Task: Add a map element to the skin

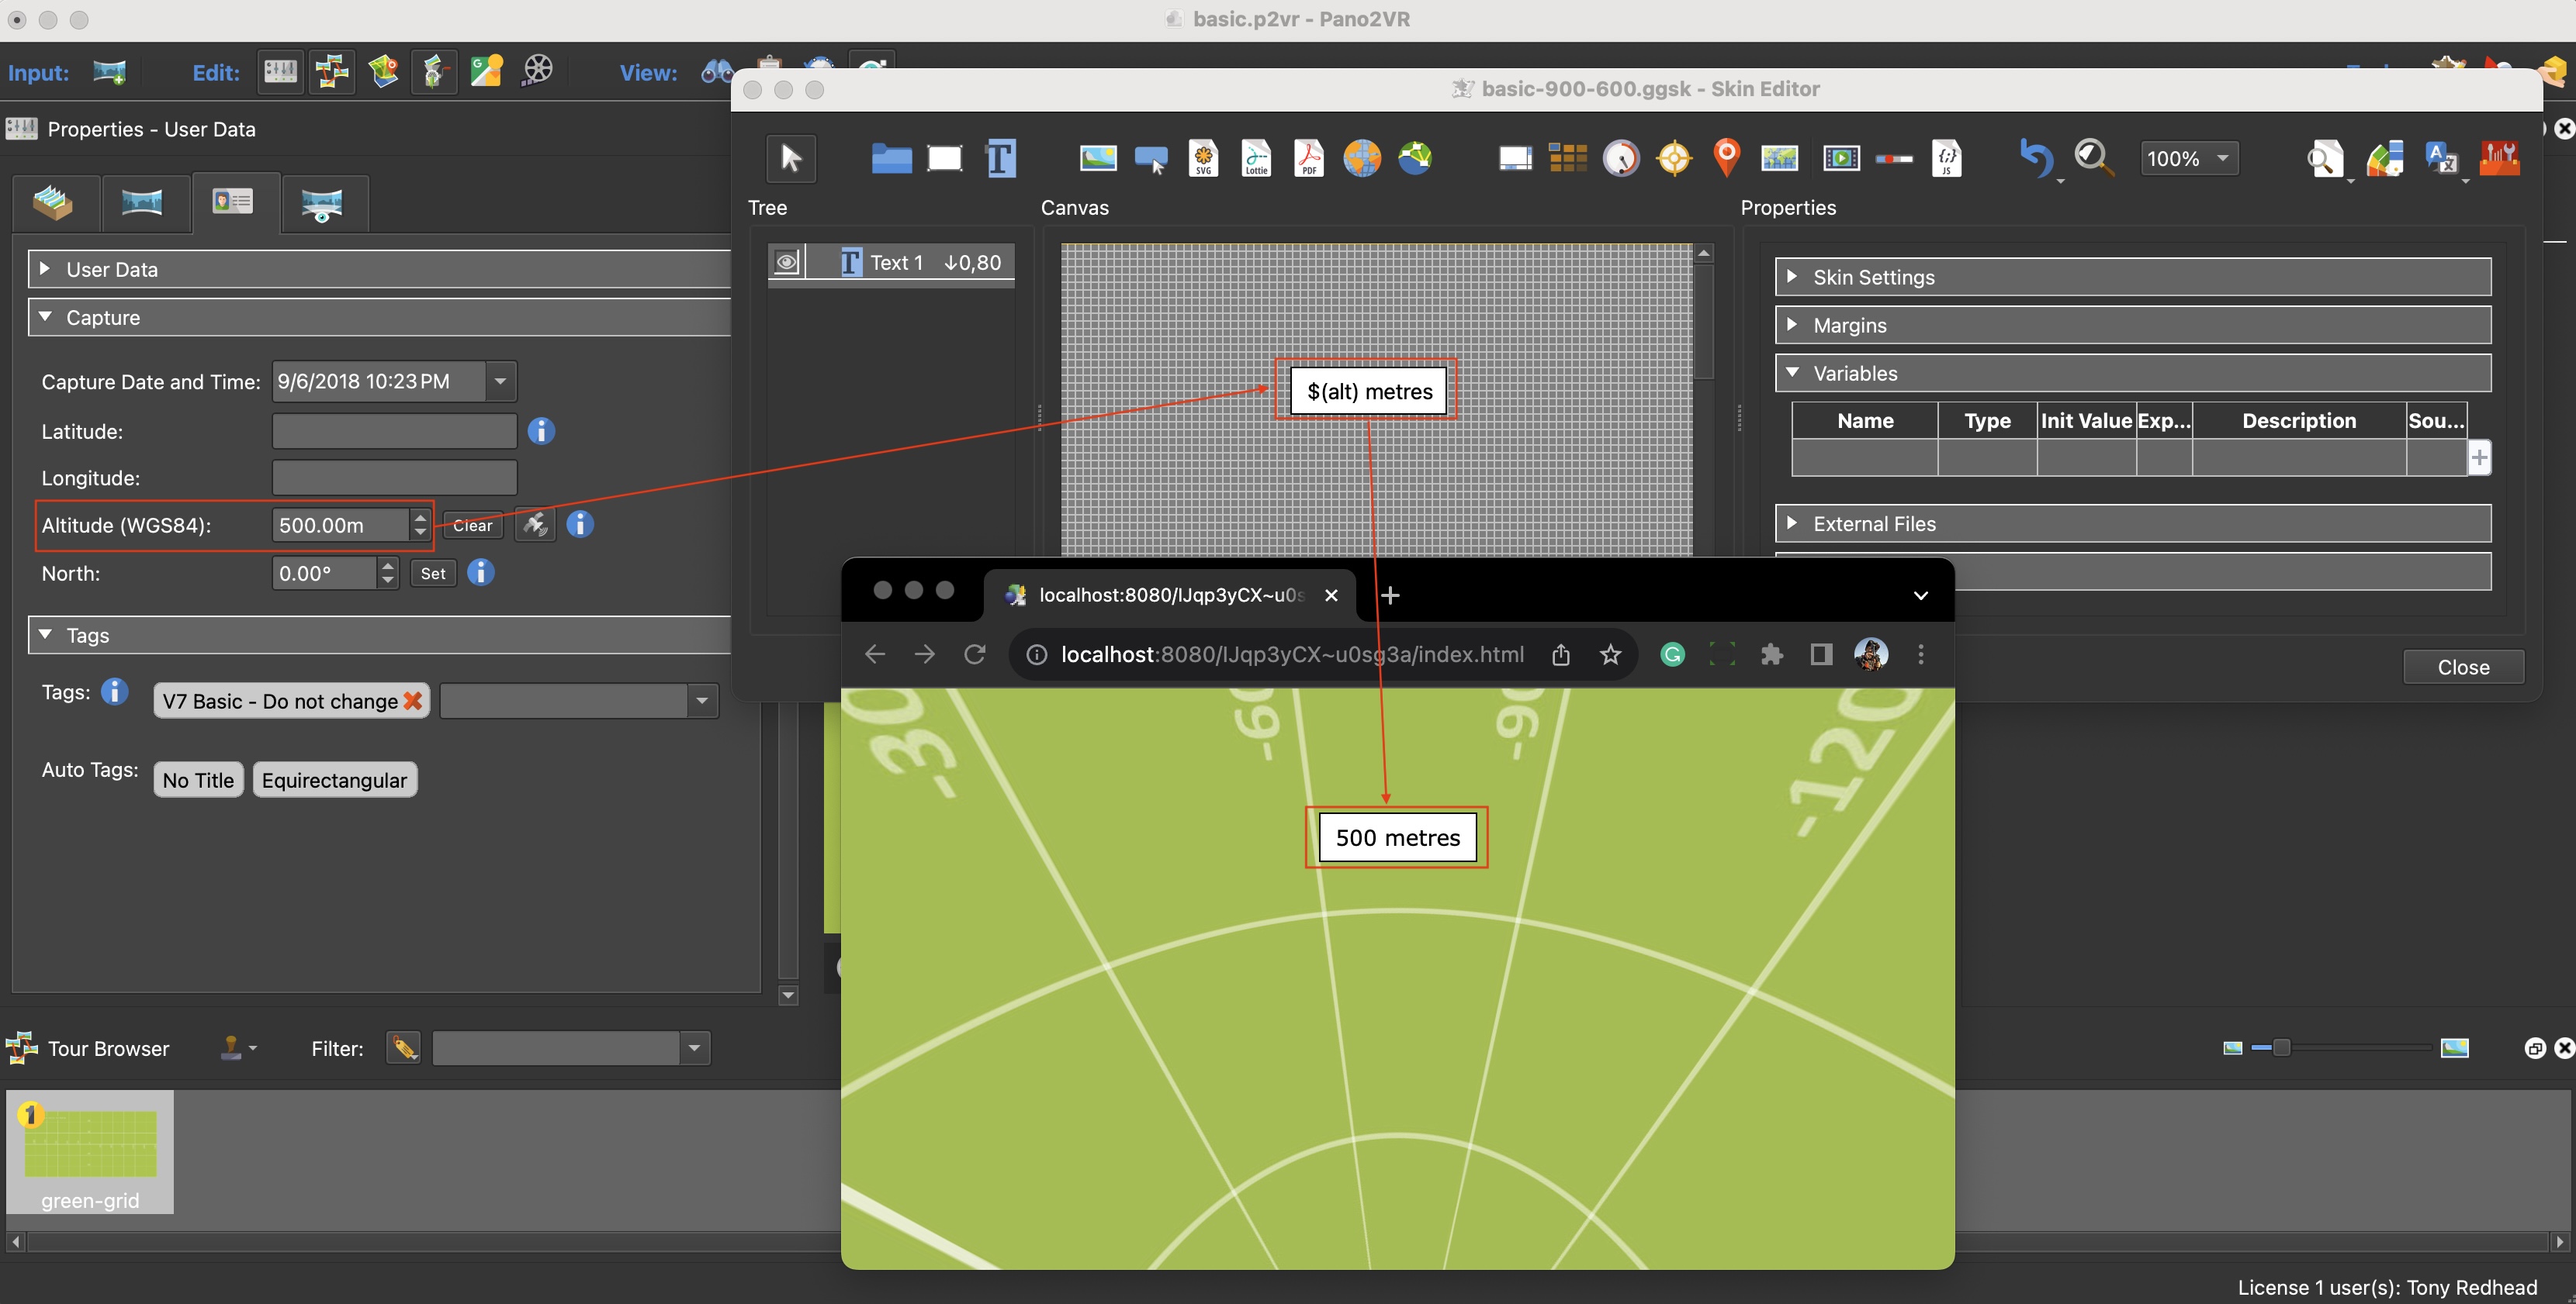Action: 1780,158
